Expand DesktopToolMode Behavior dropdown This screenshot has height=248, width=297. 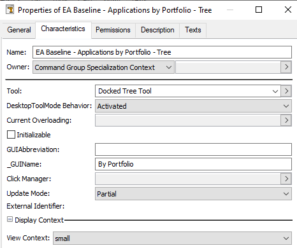coord(193,106)
